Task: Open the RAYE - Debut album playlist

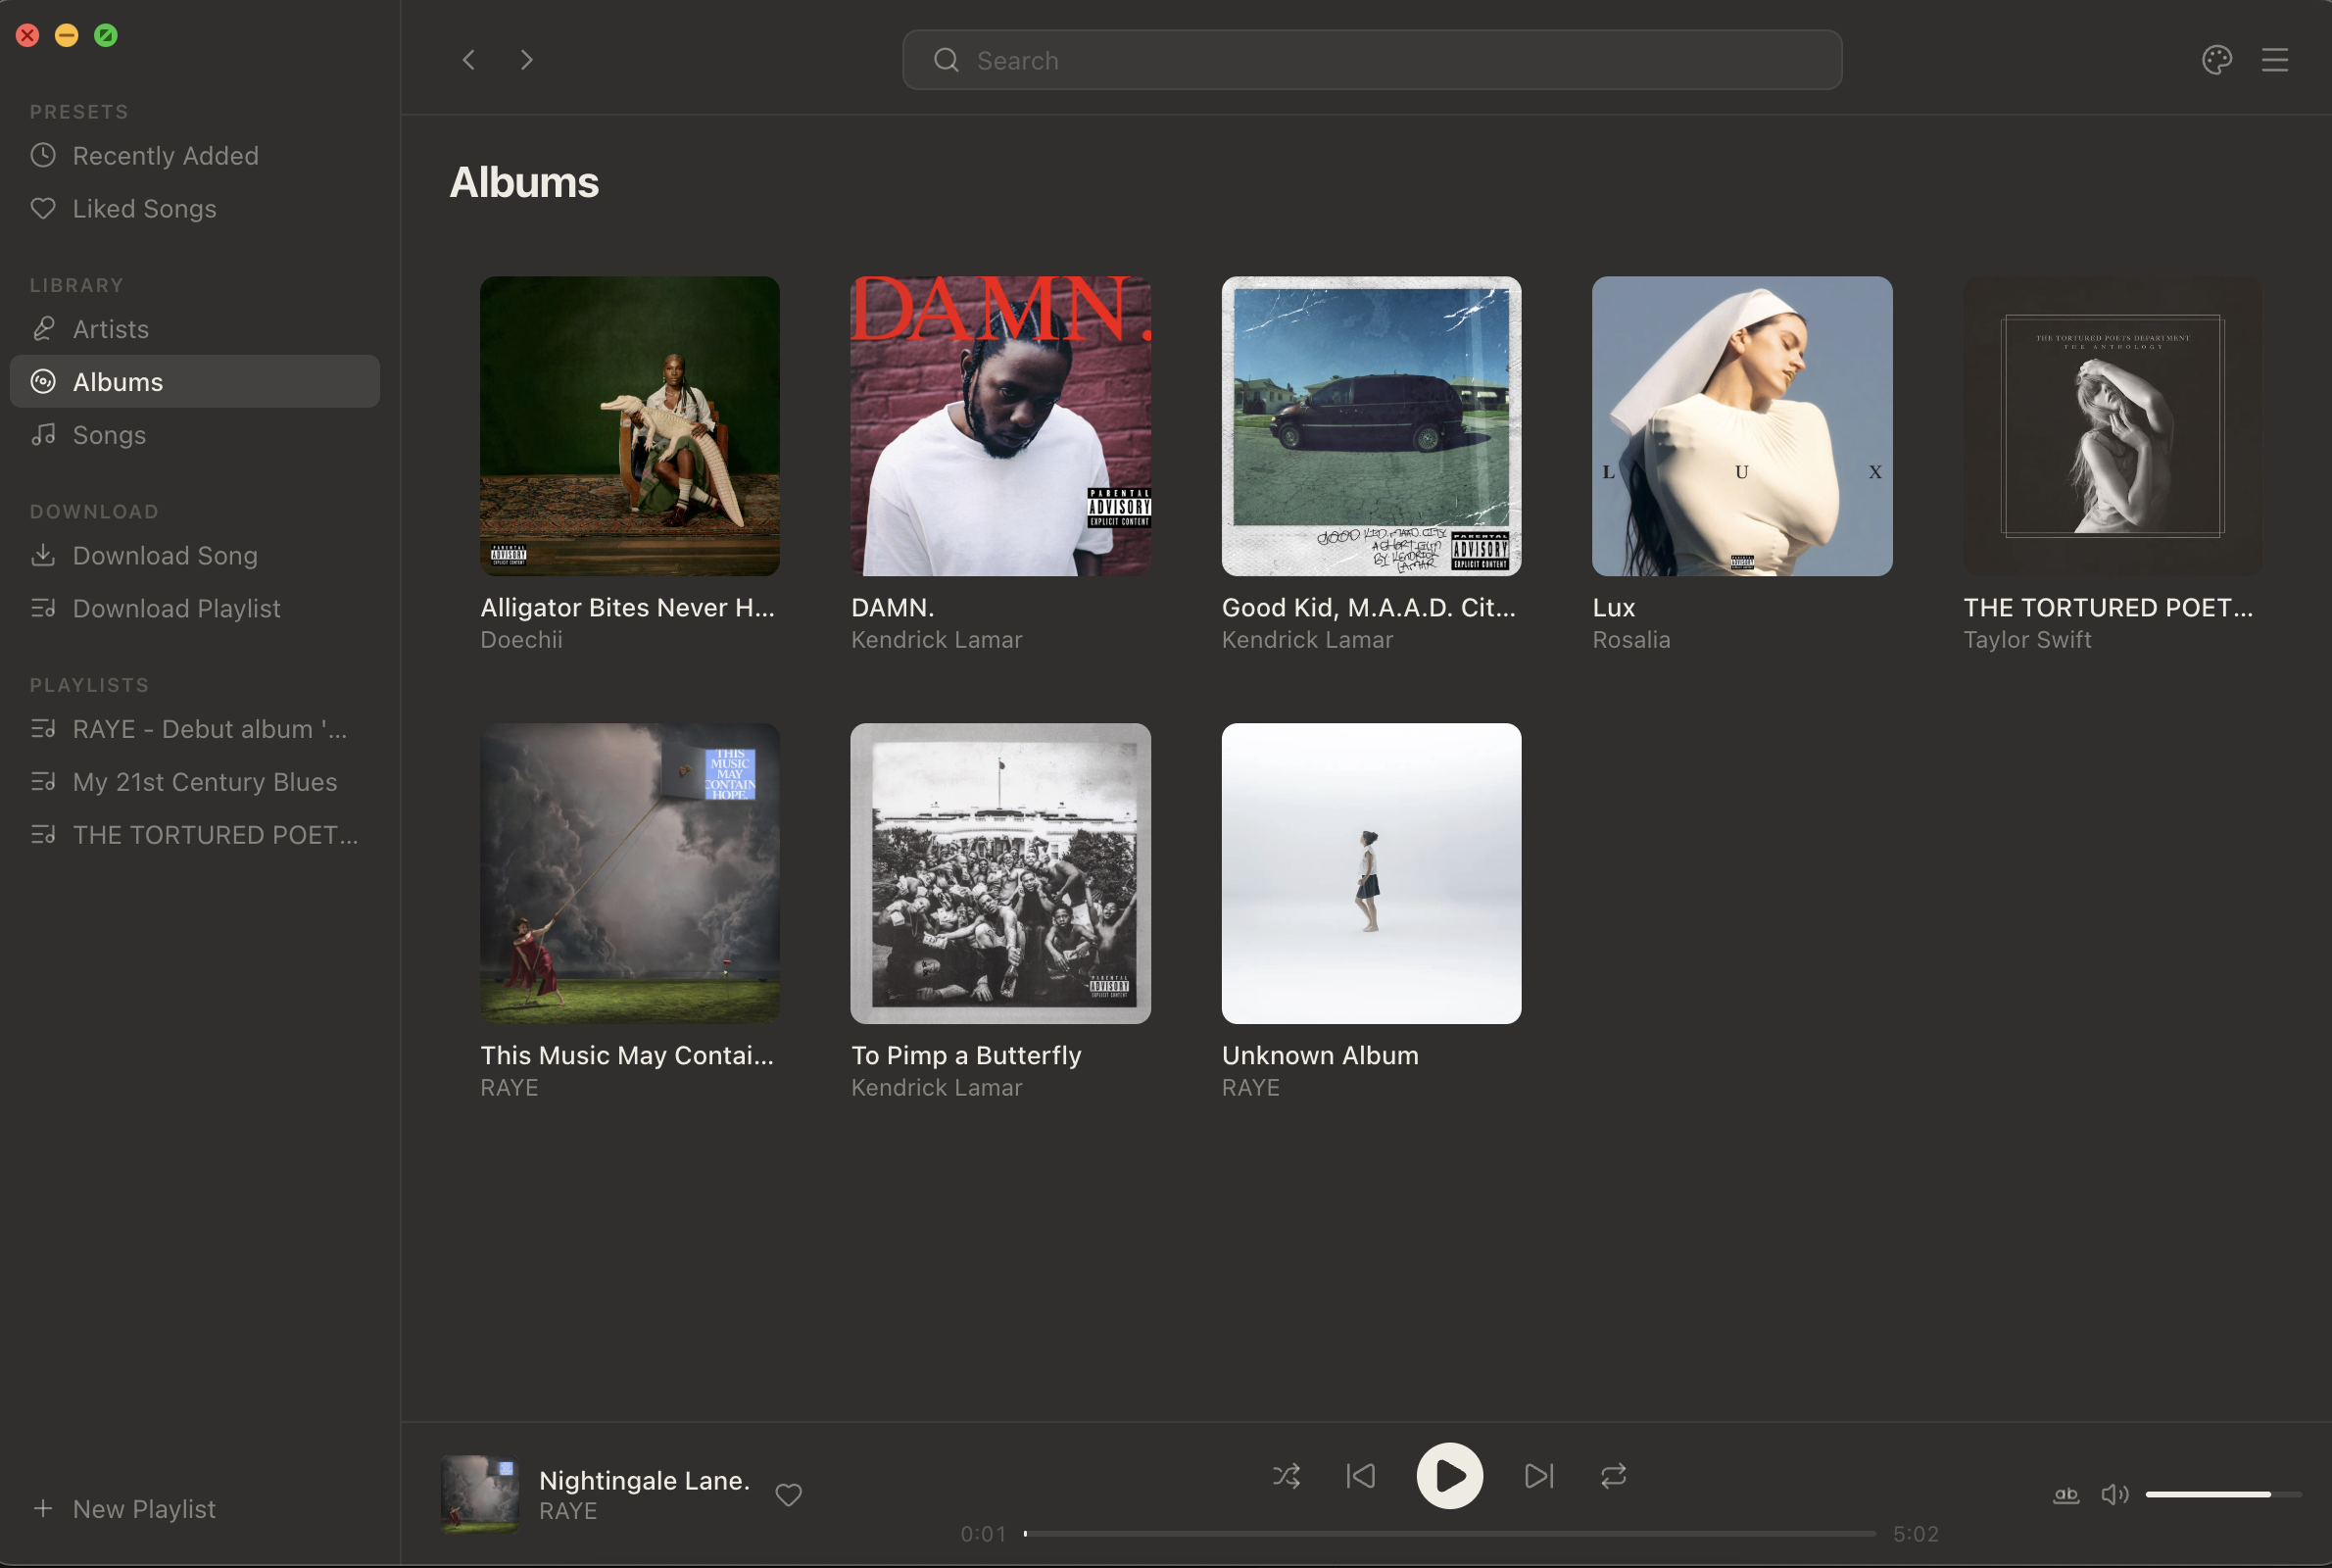Action: (x=194, y=728)
